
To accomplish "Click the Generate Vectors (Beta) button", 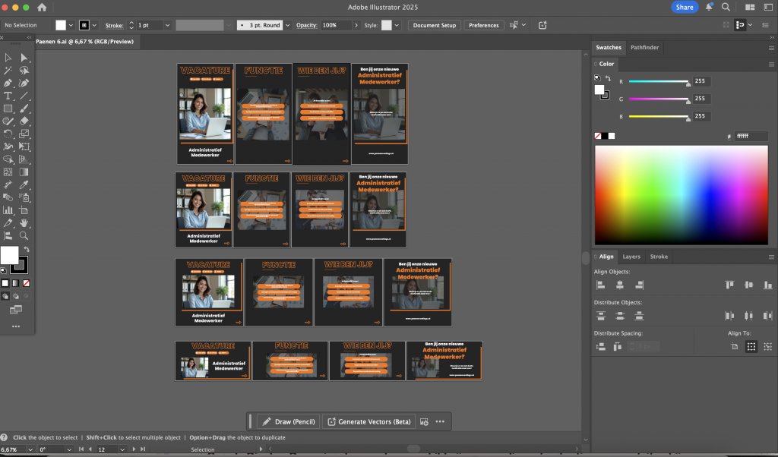I will [368, 421].
